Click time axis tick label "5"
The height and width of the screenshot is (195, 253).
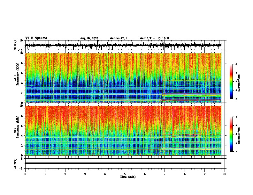125,174
